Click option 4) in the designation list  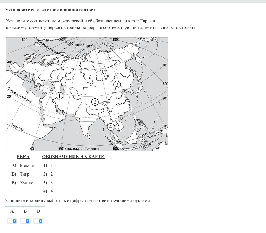coord(48,191)
